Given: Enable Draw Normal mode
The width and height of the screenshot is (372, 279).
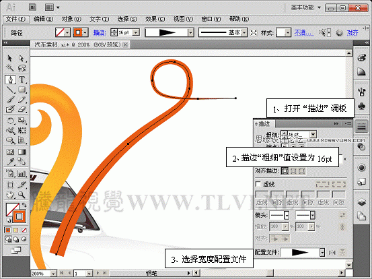Looking at the screenshot, I should coord(8,239).
